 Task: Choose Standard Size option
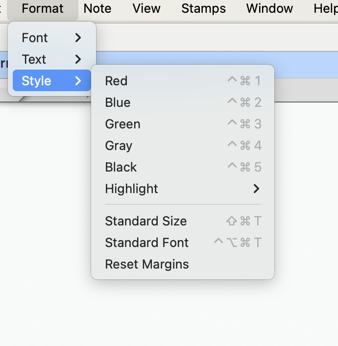click(145, 221)
